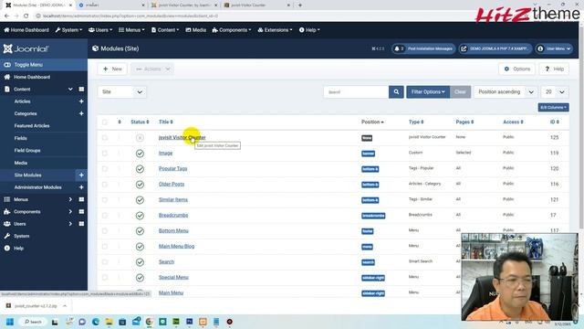Sort by ID column header
The height and width of the screenshot is (329, 584).
click(x=555, y=122)
